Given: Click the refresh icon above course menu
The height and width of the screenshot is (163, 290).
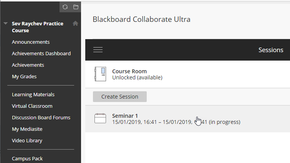Looking at the screenshot, I should tap(65, 7).
